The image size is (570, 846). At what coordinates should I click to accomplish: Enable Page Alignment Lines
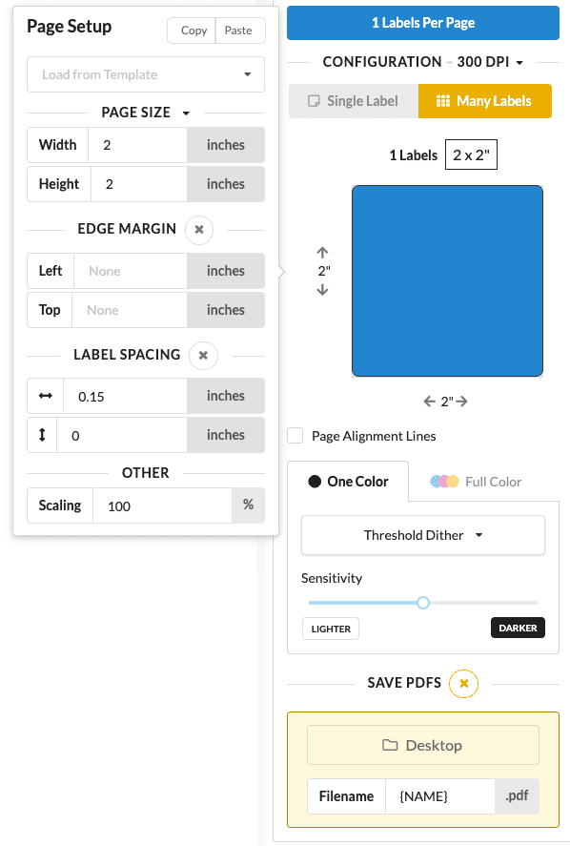pyautogui.click(x=297, y=436)
